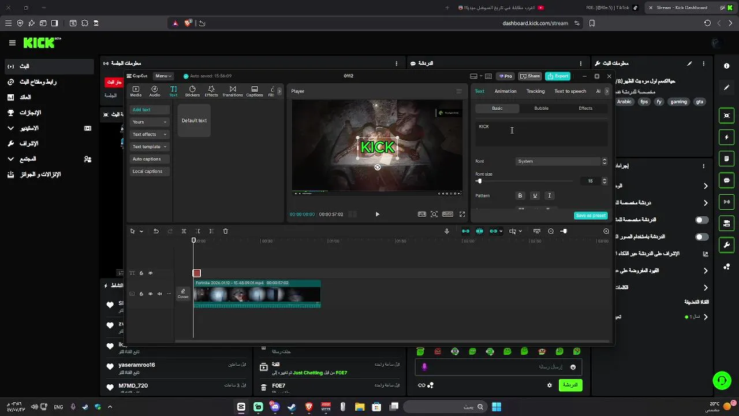
Task: Click the Cover edit button on video track
Action: point(183,294)
